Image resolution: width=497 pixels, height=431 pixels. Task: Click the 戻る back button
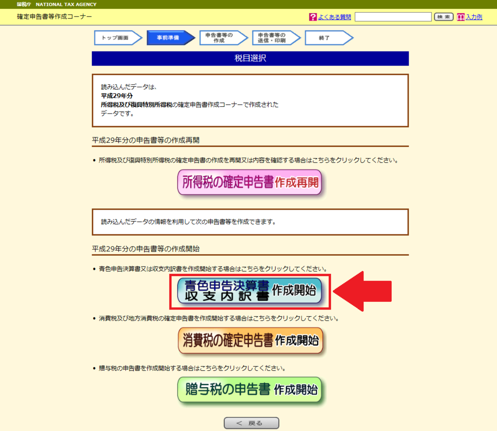pyautogui.click(x=251, y=423)
